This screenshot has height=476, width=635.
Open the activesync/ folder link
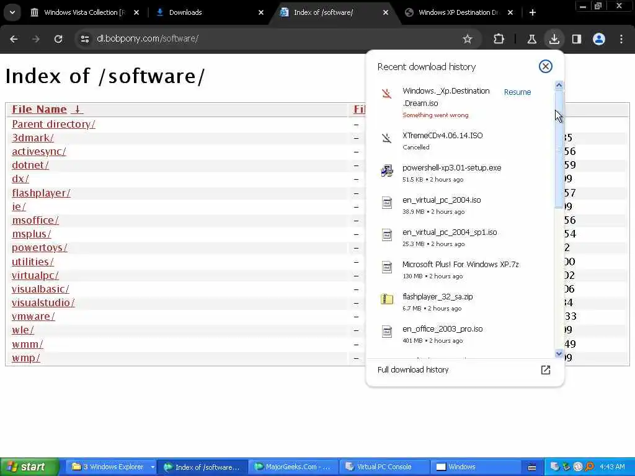(39, 152)
